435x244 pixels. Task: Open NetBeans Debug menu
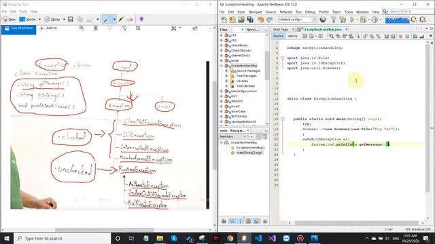[x=310, y=12]
